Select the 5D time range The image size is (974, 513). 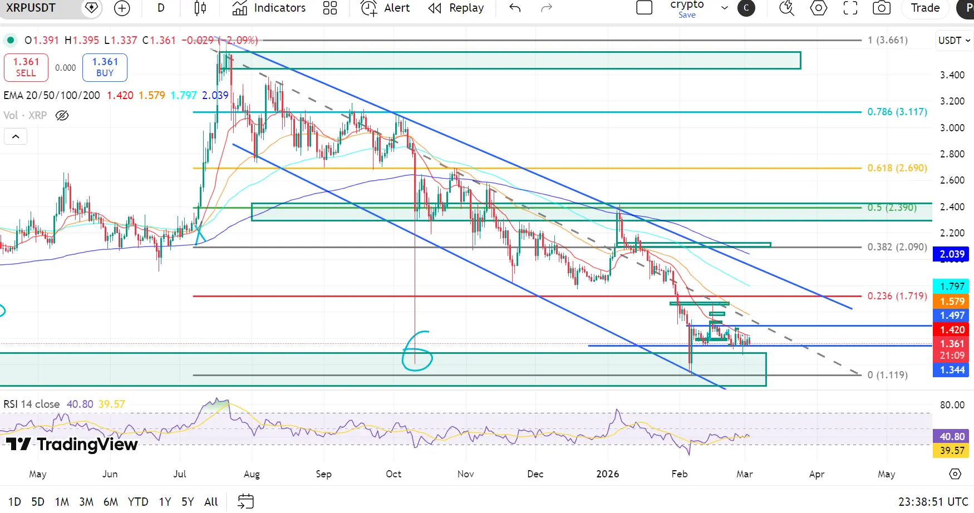click(x=38, y=501)
